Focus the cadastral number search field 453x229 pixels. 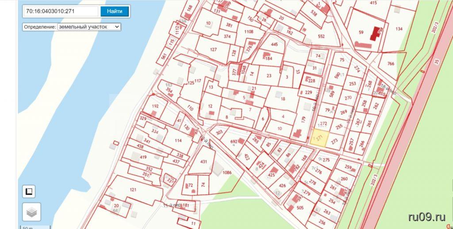click(61, 11)
